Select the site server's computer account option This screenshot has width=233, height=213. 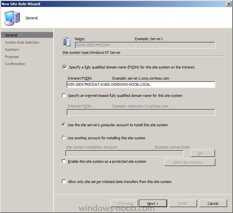click(64, 125)
